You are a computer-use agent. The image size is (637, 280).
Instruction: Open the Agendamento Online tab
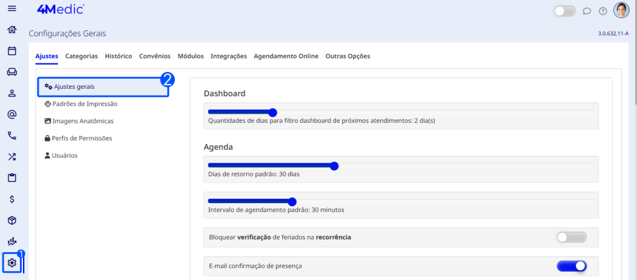[286, 56]
